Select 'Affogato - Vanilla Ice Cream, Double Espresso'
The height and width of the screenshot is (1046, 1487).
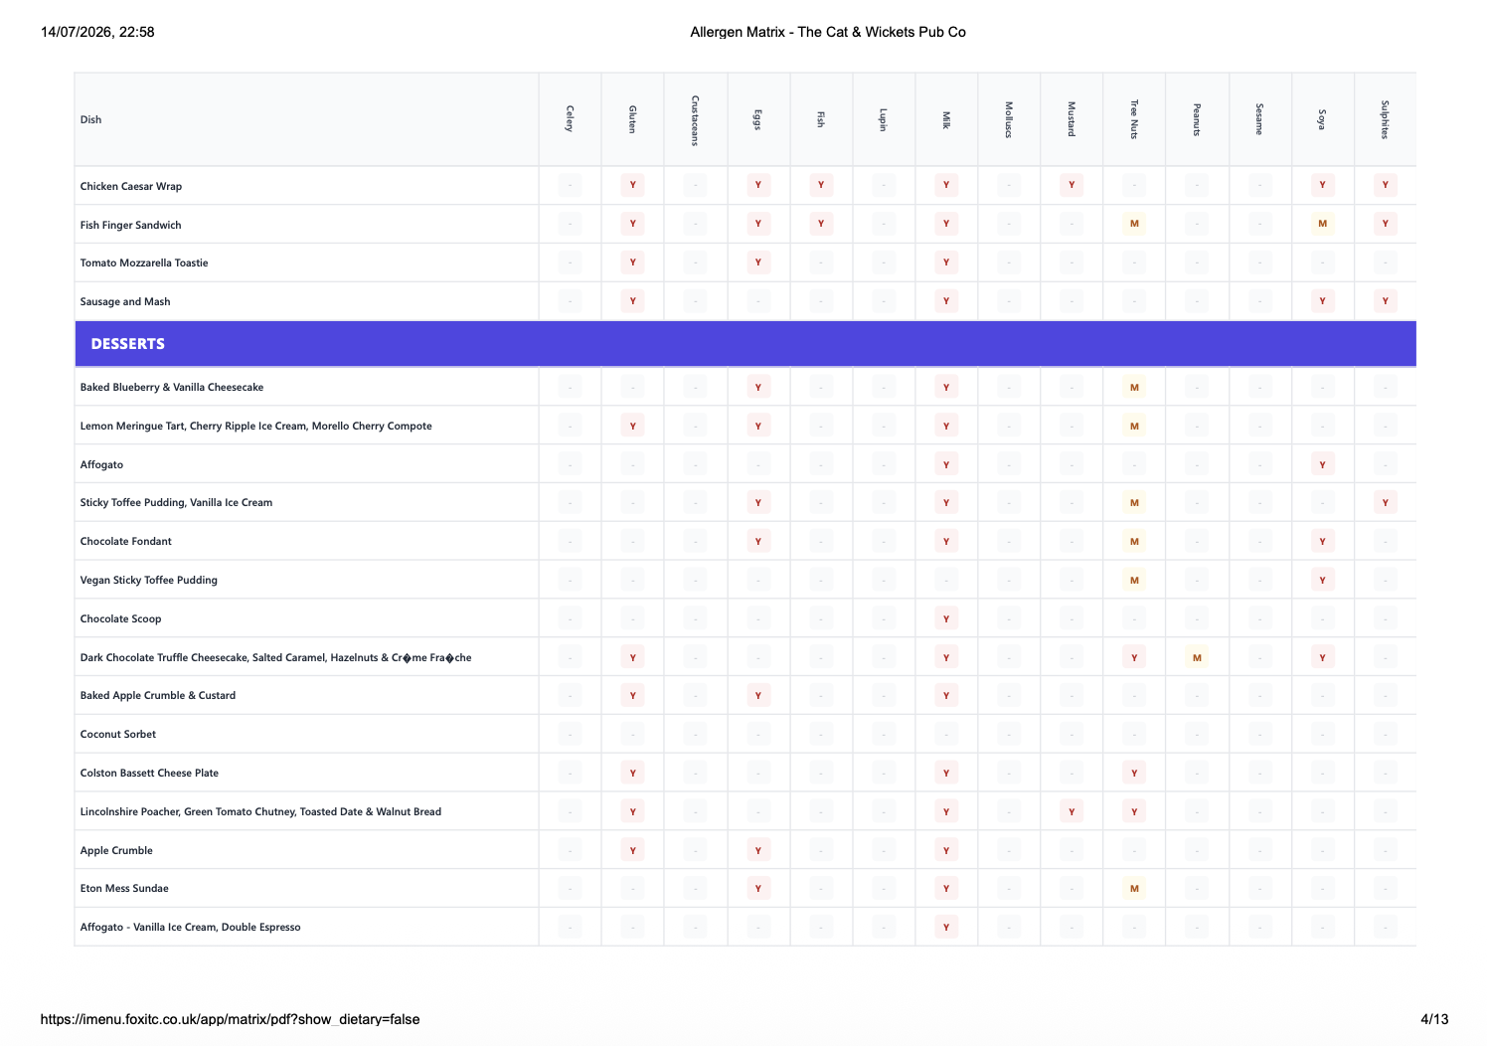tap(190, 927)
